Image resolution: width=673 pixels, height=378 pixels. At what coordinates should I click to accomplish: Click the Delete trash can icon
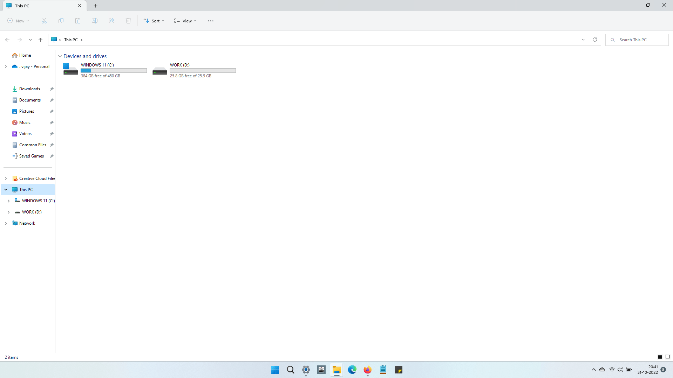tap(128, 21)
